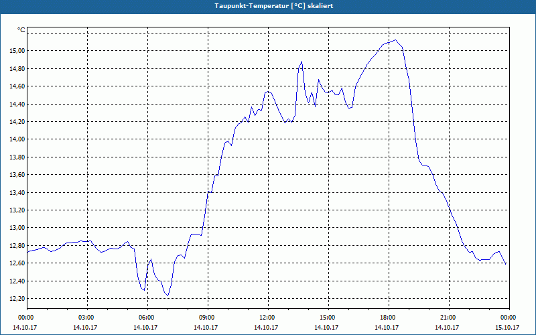This screenshot has width=536, height=335.
Task: Click the 18:00 time label
Action: coord(389,318)
